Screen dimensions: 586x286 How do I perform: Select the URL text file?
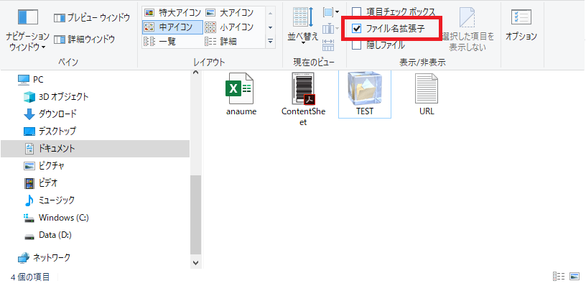pyautogui.click(x=427, y=94)
